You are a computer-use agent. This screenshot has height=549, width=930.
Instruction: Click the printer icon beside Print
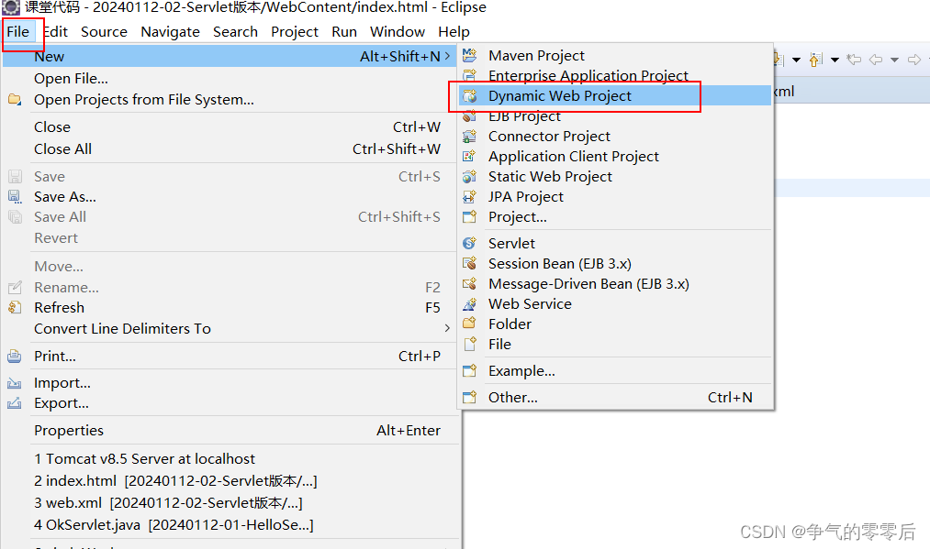click(15, 357)
